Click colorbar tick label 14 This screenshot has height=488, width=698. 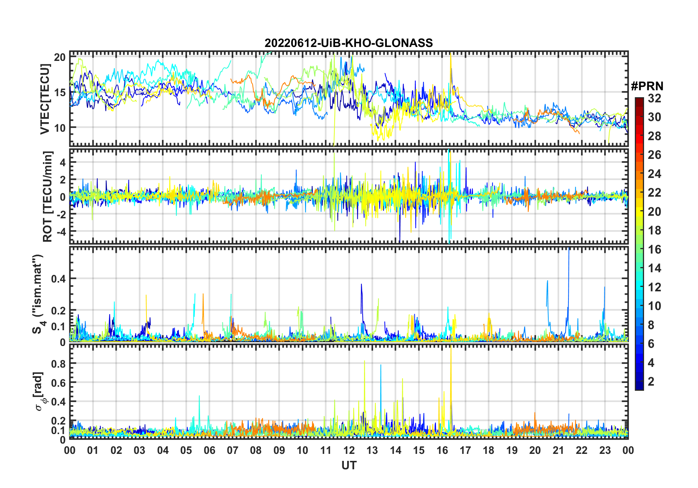click(x=654, y=268)
